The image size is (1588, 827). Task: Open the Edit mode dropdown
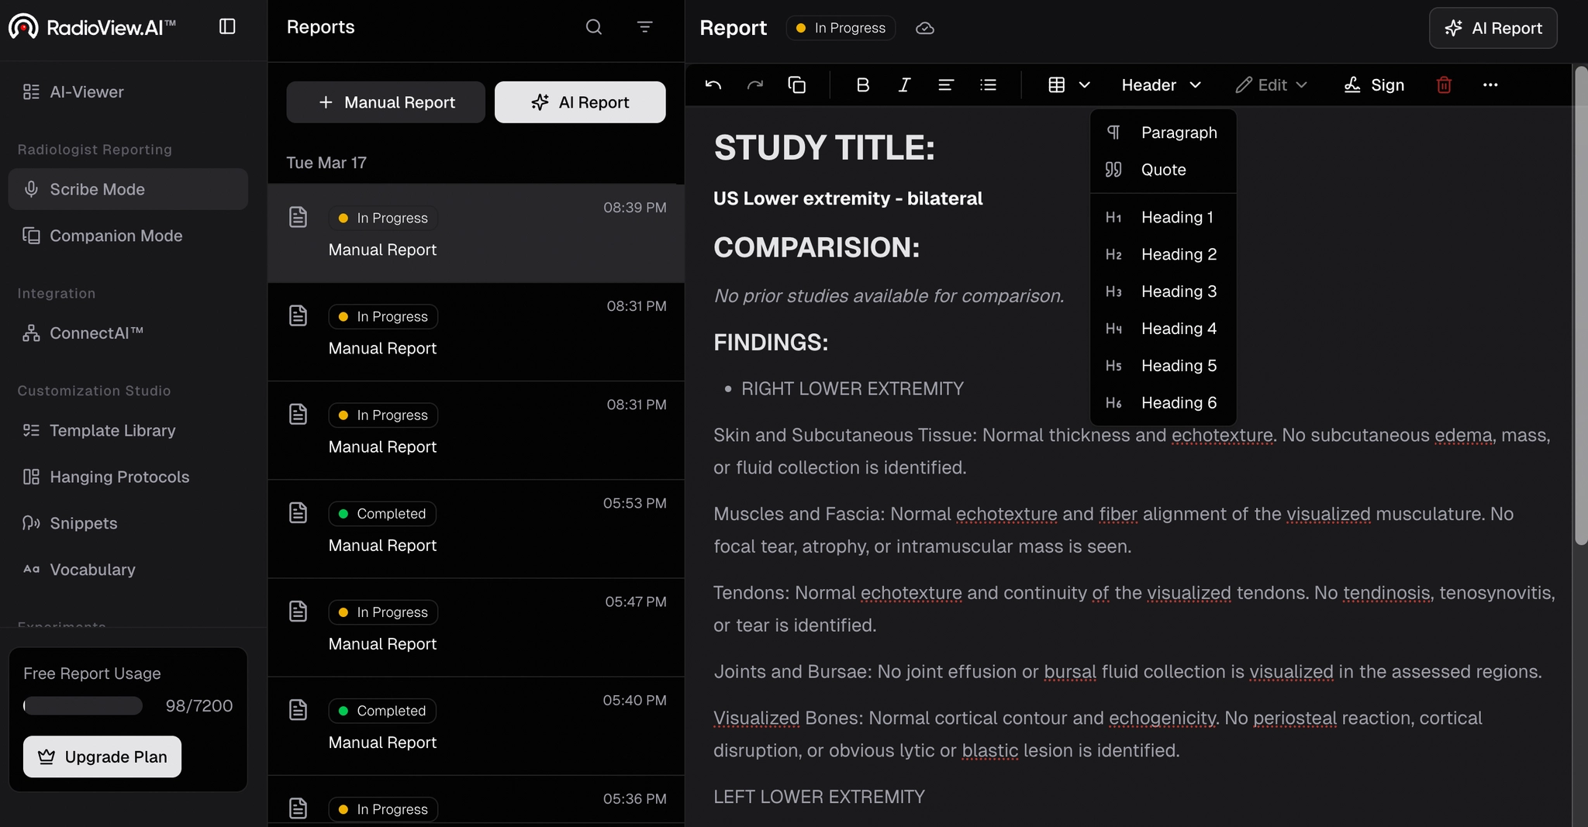pos(1272,85)
